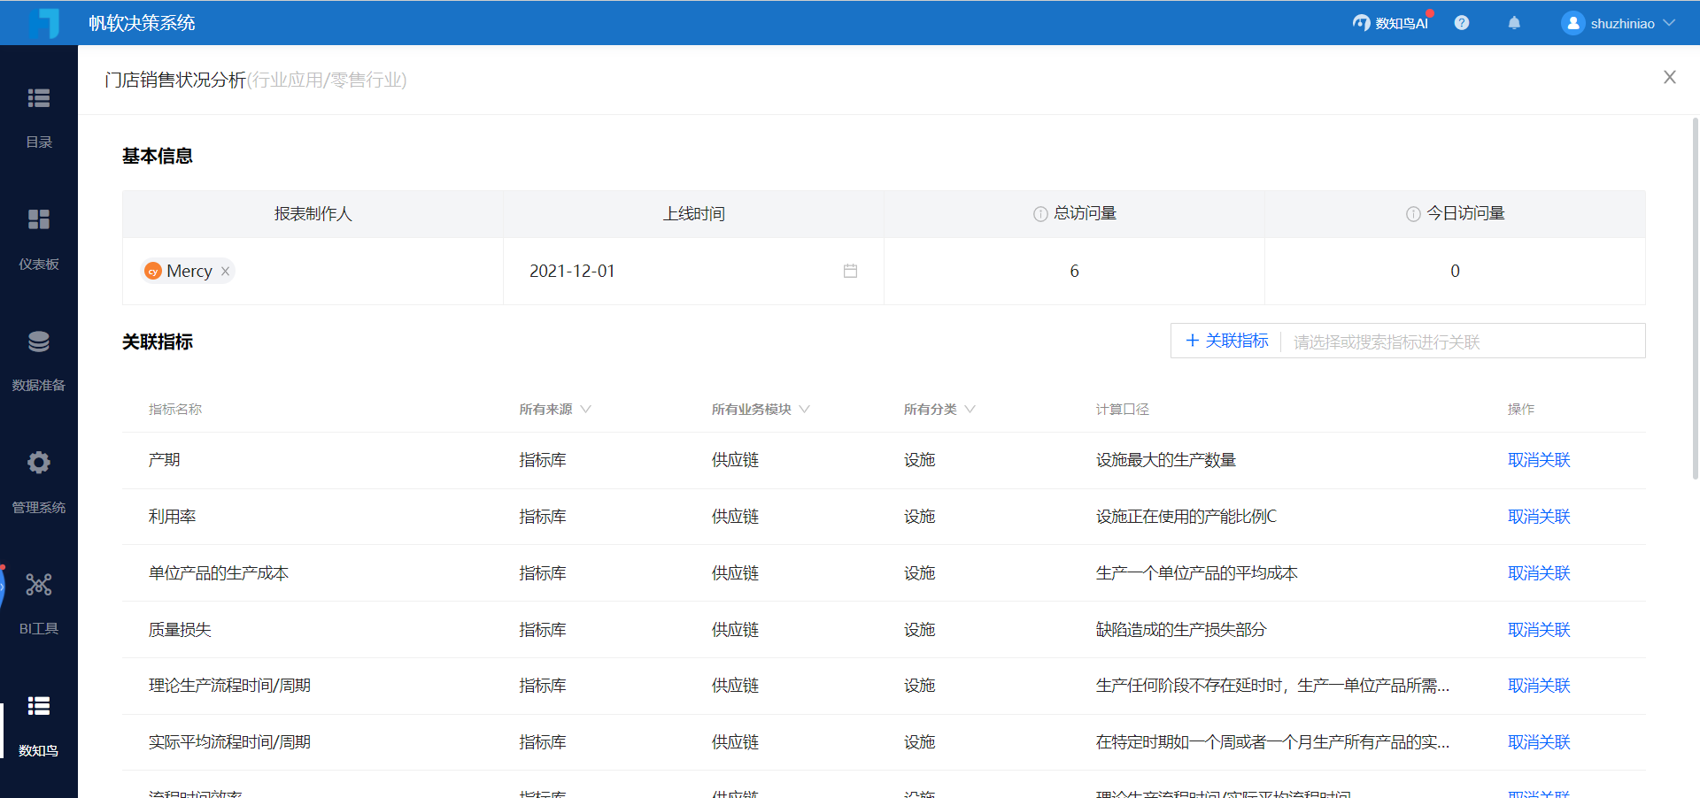Click 取消关联 for 质量损失 indicator
Viewport: 1700px width, 798px height.
1538,630
